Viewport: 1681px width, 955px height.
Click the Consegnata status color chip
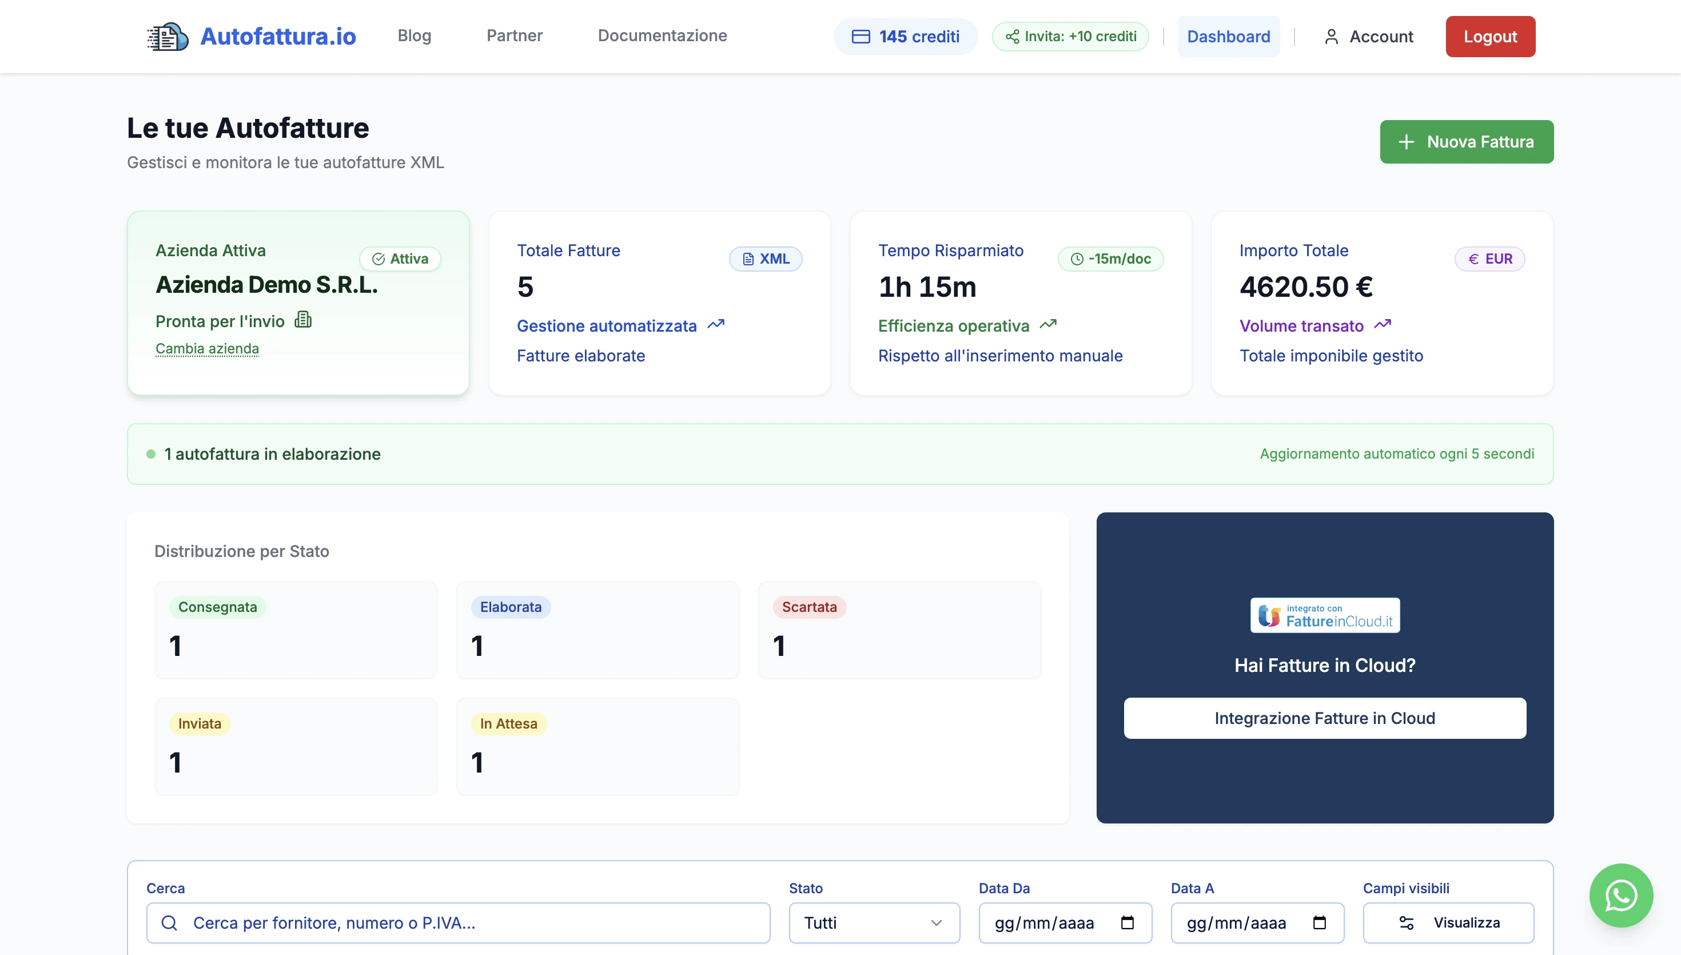(x=217, y=607)
